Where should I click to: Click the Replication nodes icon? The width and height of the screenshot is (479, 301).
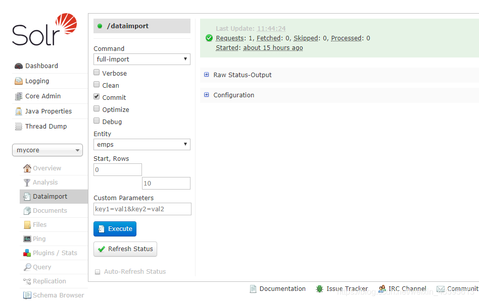[x=27, y=281]
